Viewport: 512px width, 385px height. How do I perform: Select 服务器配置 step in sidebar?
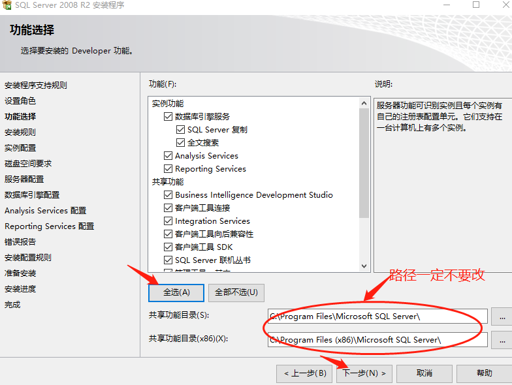[x=24, y=179]
